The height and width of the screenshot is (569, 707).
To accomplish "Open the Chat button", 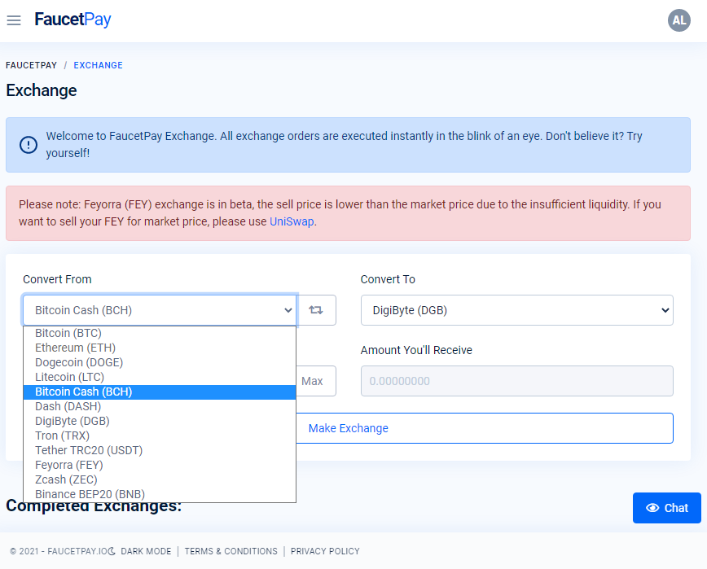I will click(x=667, y=508).
